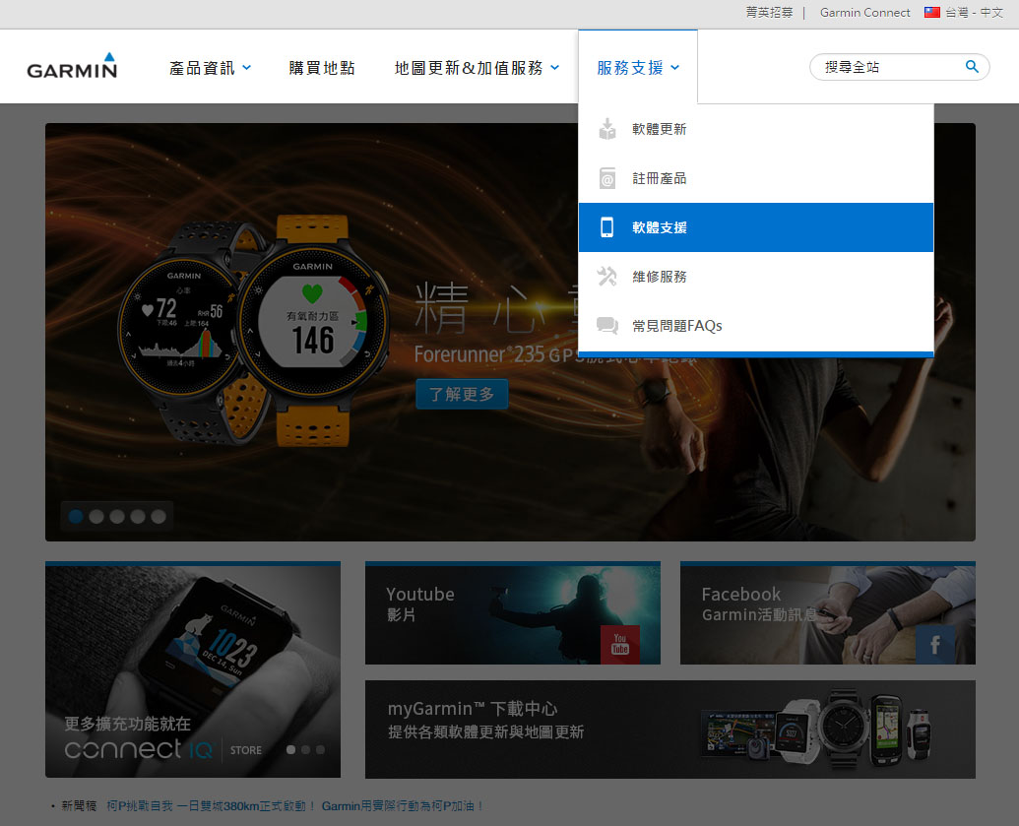The height and width of the screenshot is (826, 1019).
Task: Click the 註冊產品 register icon
Action: point(607,178)
